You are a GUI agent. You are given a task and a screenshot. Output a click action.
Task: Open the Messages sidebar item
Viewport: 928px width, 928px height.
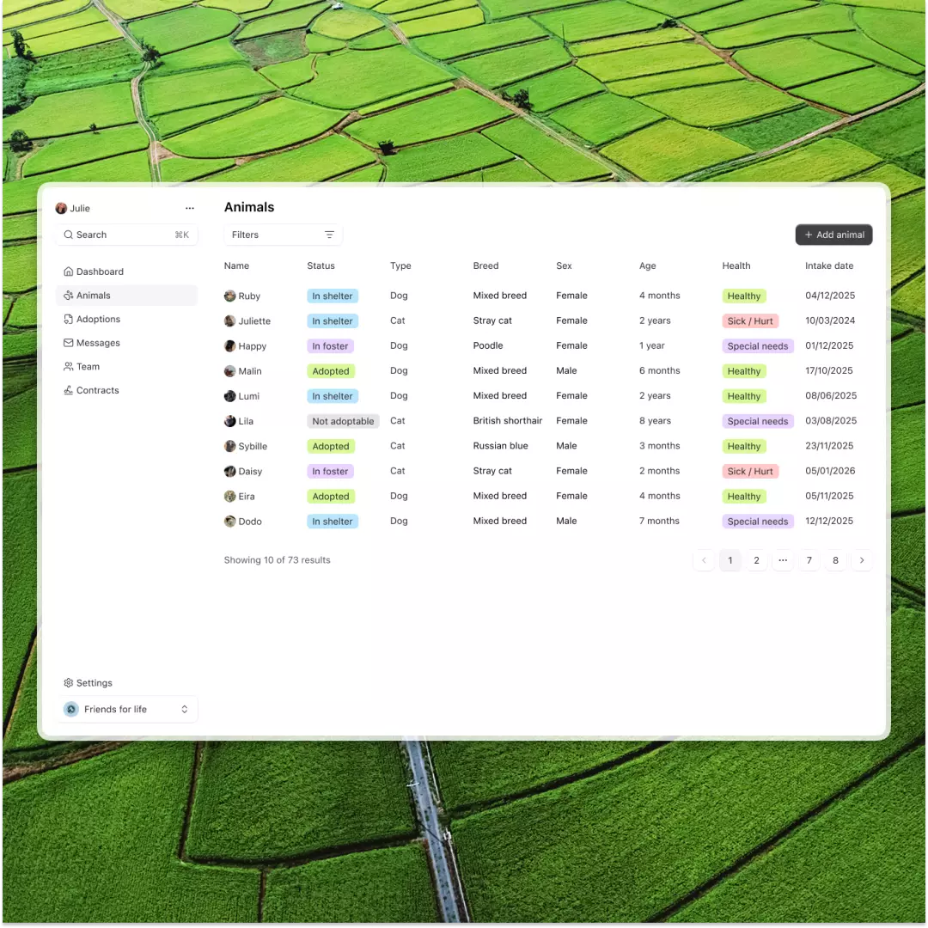coord(98,343)
